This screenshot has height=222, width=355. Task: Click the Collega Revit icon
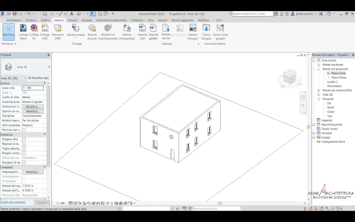pos(23,29)
